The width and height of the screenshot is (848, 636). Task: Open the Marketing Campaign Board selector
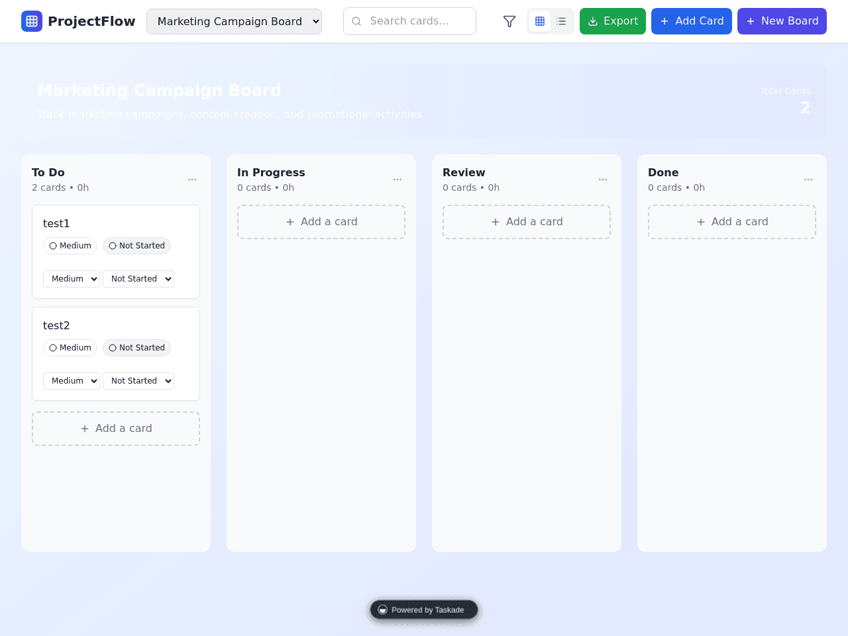[x=234, y=21]
